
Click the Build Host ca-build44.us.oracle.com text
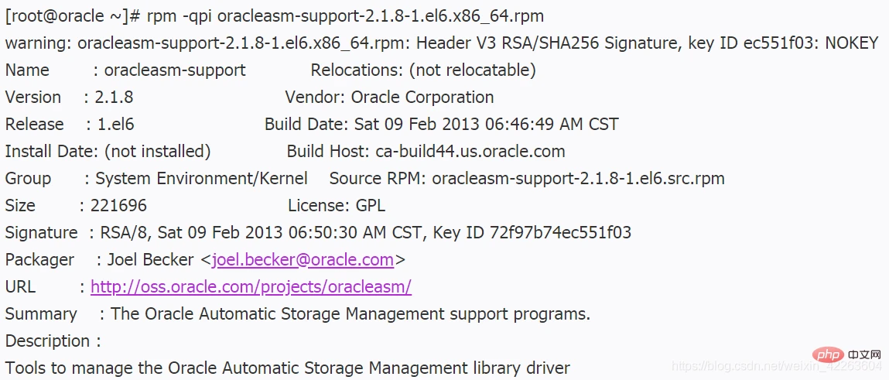coord(426,152)
